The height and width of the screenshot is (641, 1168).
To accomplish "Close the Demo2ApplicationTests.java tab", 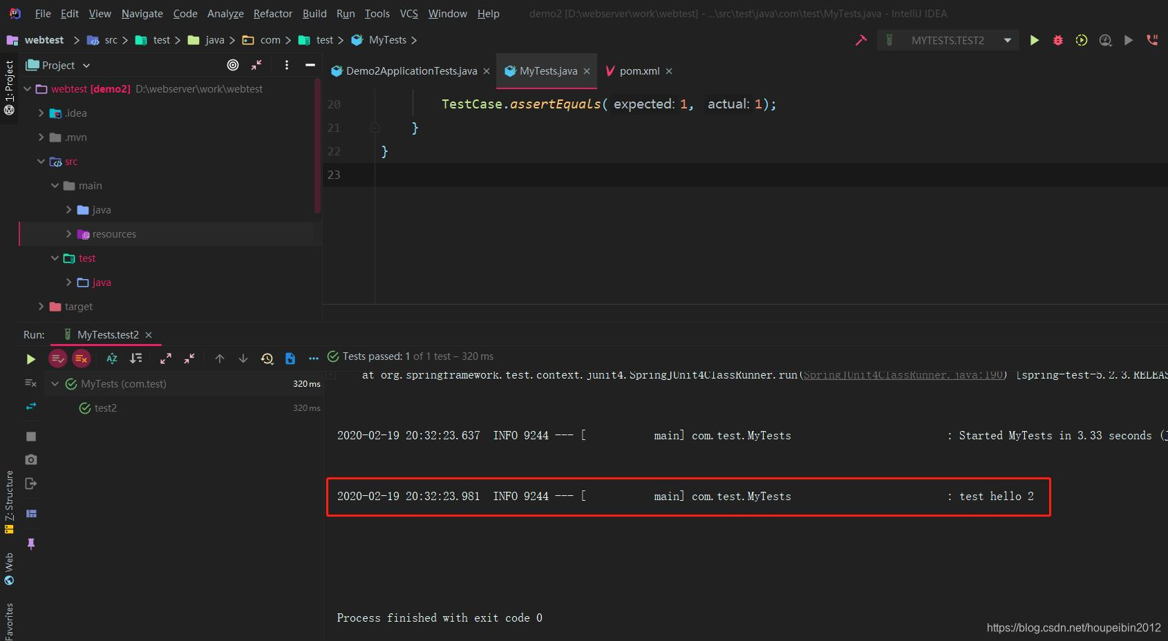I will 487,71.
